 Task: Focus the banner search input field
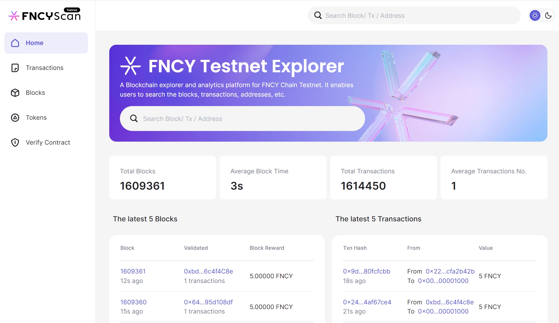(249, 119)
